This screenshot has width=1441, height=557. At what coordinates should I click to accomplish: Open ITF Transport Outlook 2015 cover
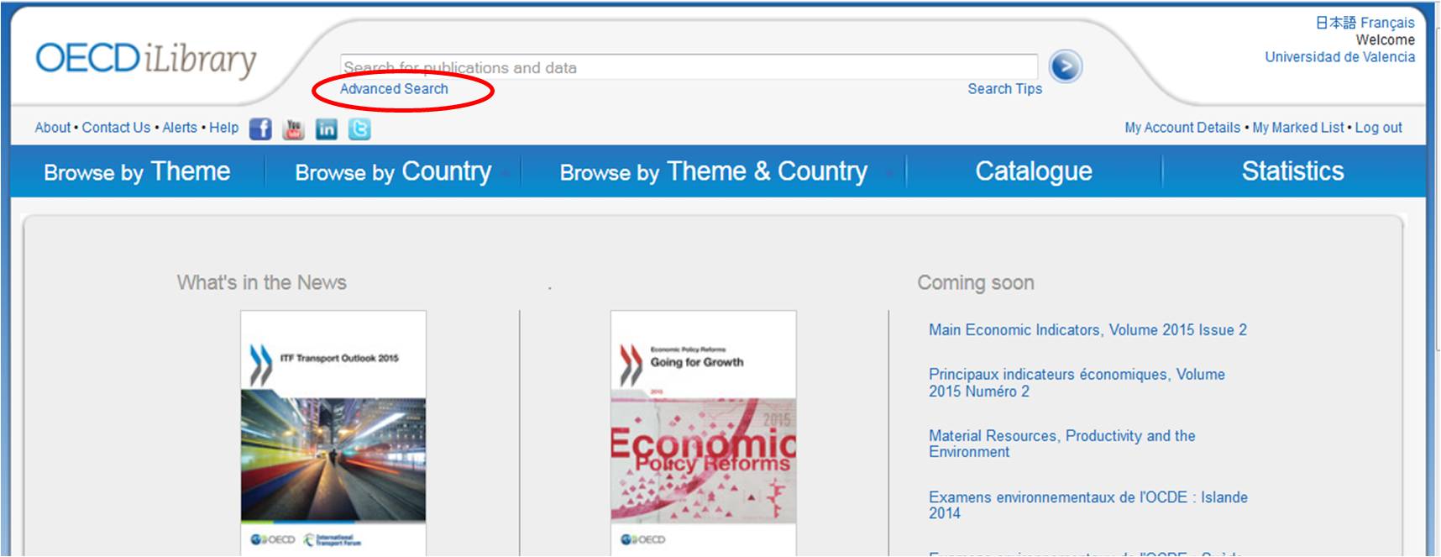pyautogui.click(x=333, y=433)
